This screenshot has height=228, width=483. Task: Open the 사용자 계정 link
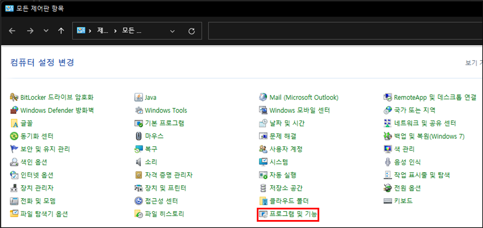coord(286,149)
